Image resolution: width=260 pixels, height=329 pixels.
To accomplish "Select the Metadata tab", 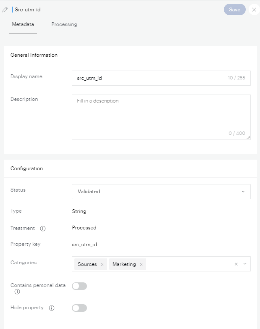I will (x=23, y=24).
